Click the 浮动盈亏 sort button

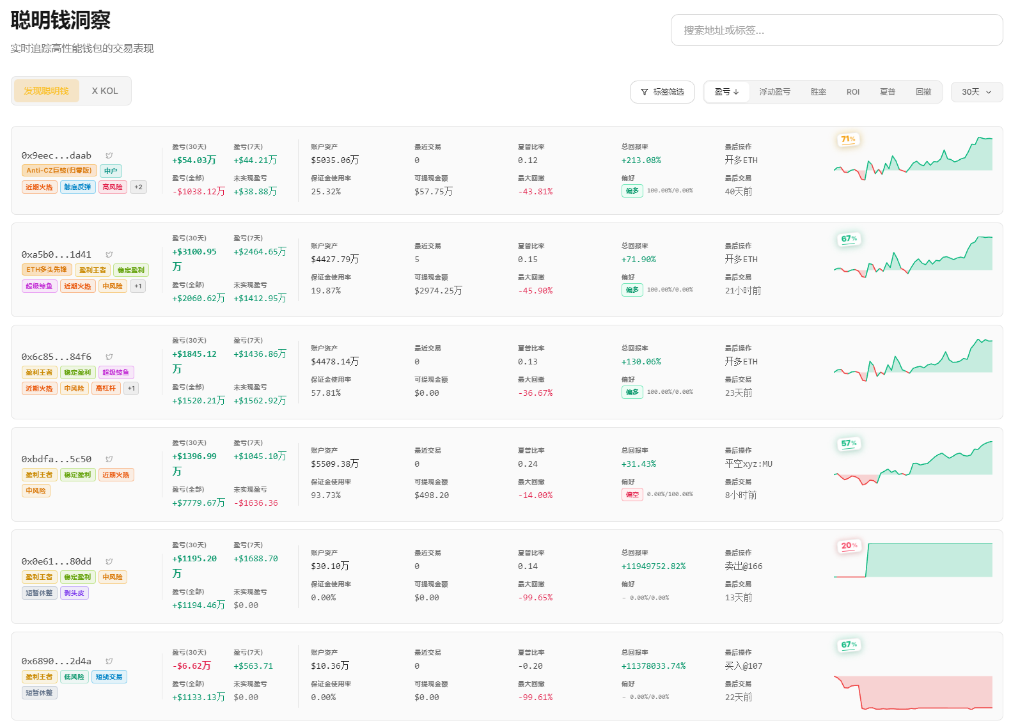[x=774, y=92]
